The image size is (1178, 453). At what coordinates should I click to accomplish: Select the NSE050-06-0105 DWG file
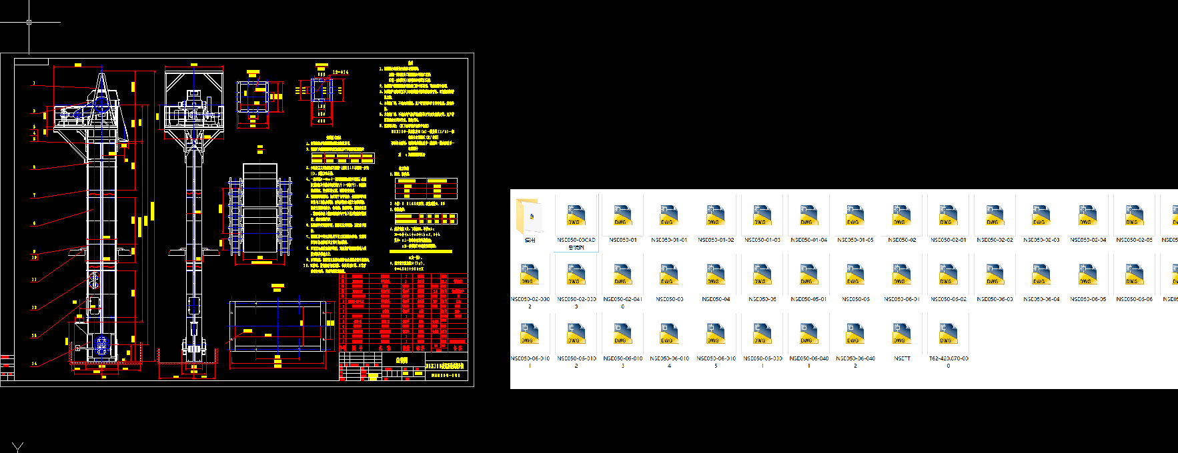pos(716,342)
